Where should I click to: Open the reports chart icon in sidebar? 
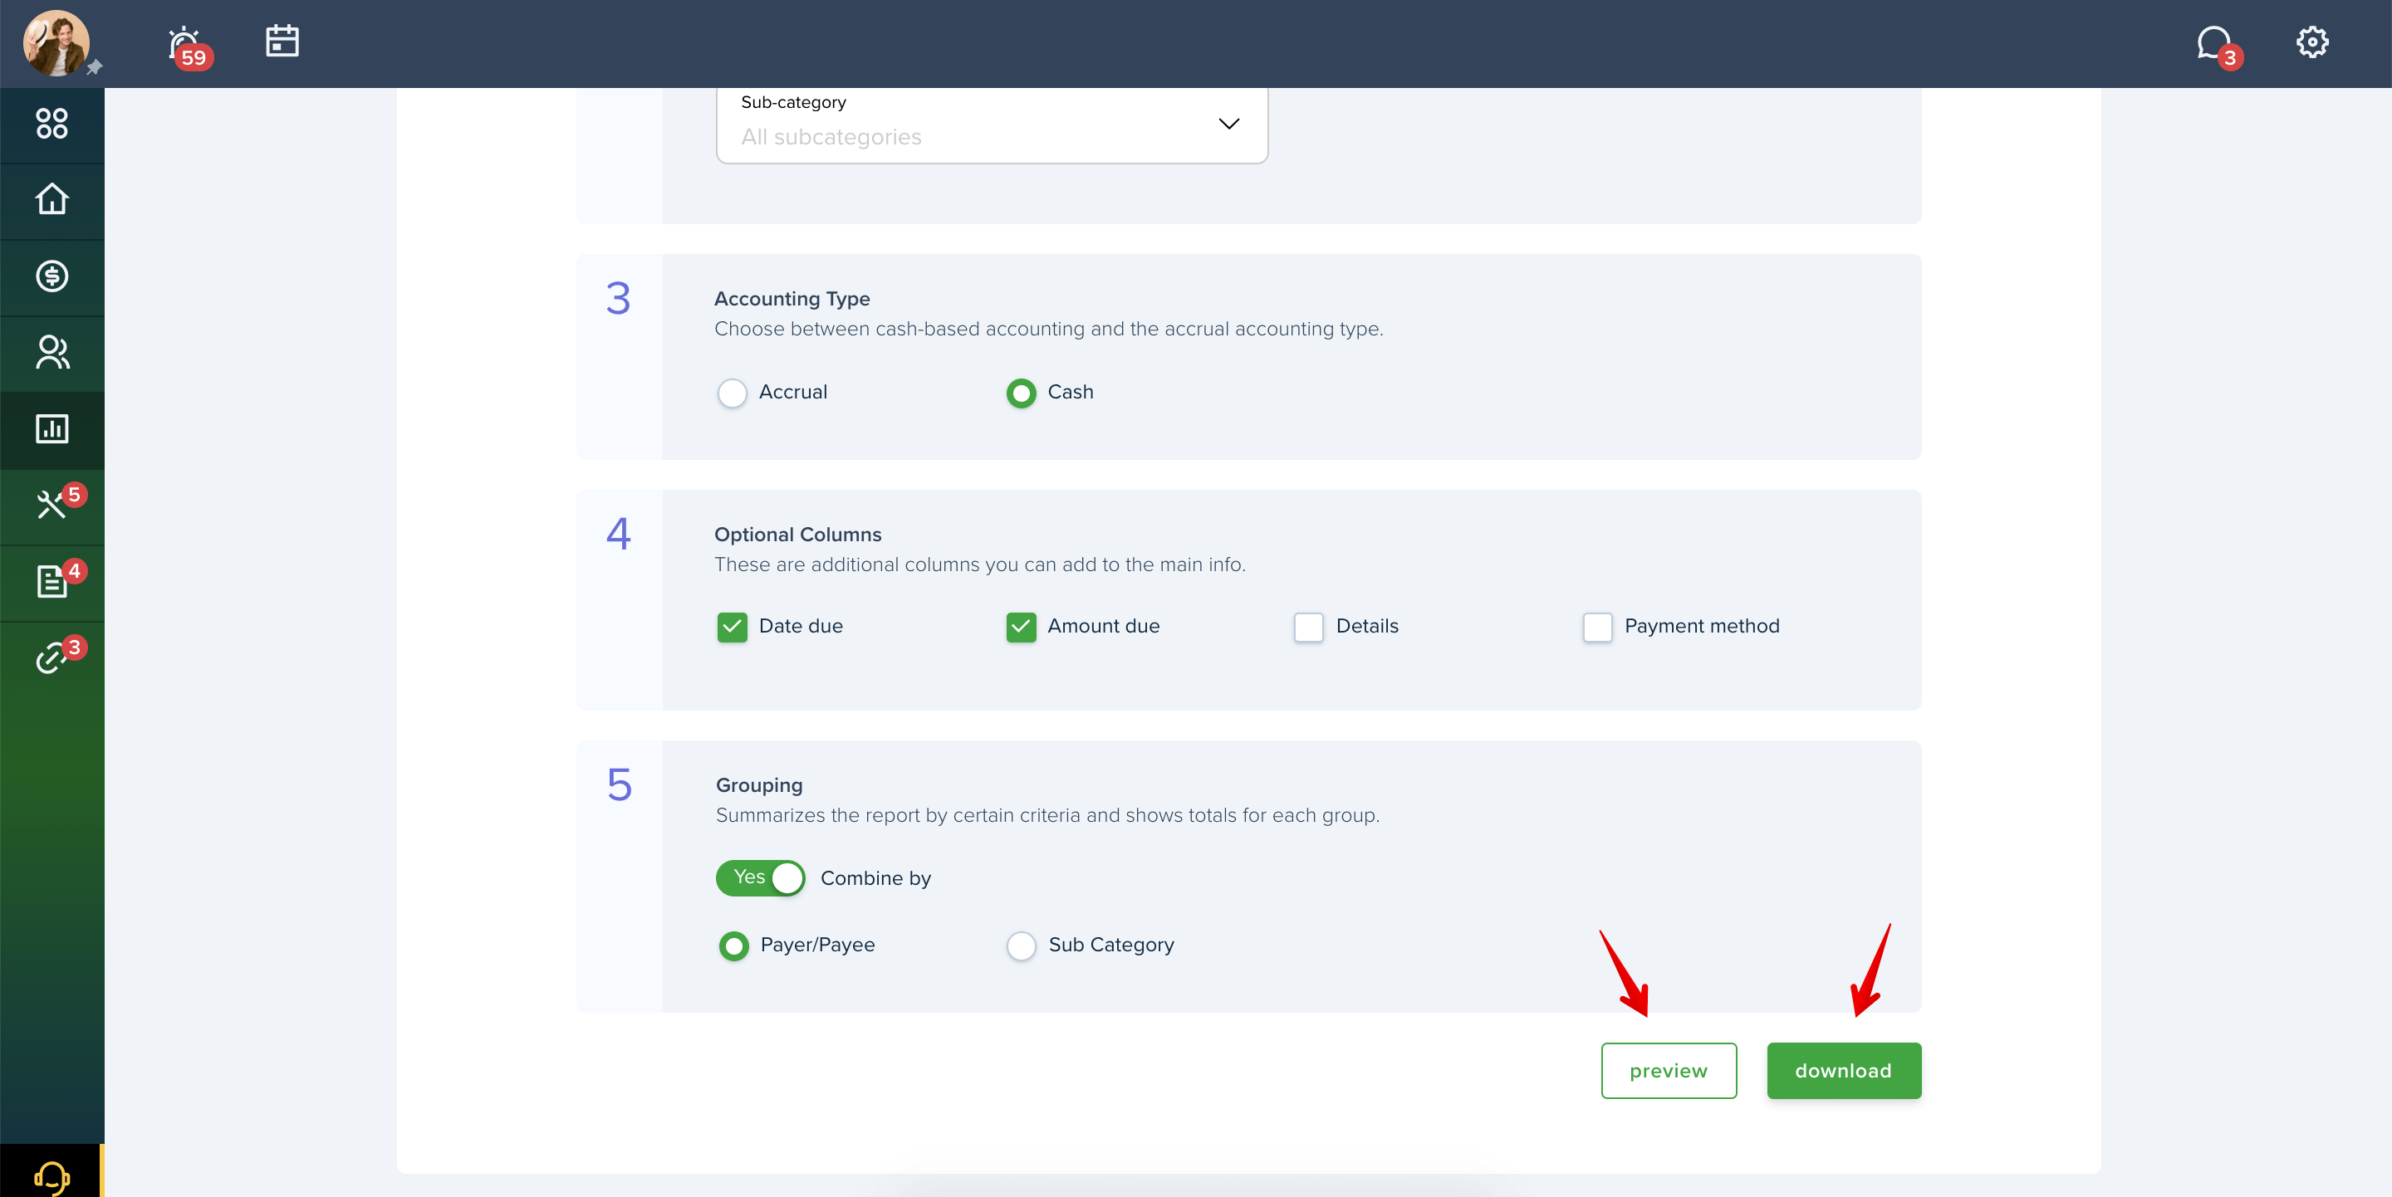(x=52, y=430)
